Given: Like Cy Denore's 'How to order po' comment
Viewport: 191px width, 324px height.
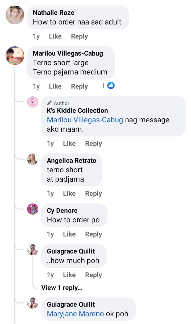Looking at the screenshot, I should tap(69, 234).
